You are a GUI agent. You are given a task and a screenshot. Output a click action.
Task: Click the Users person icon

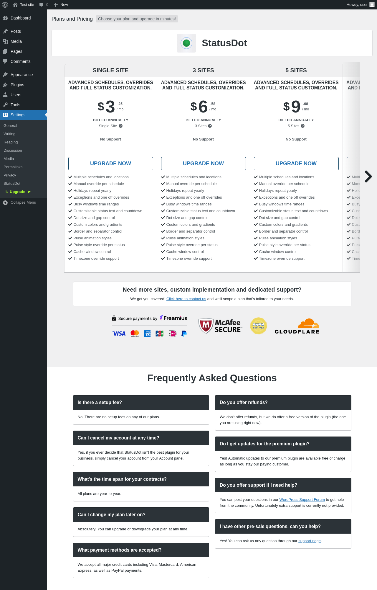(5, 95)
